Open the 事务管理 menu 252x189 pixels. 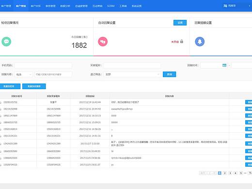[50, 6]
